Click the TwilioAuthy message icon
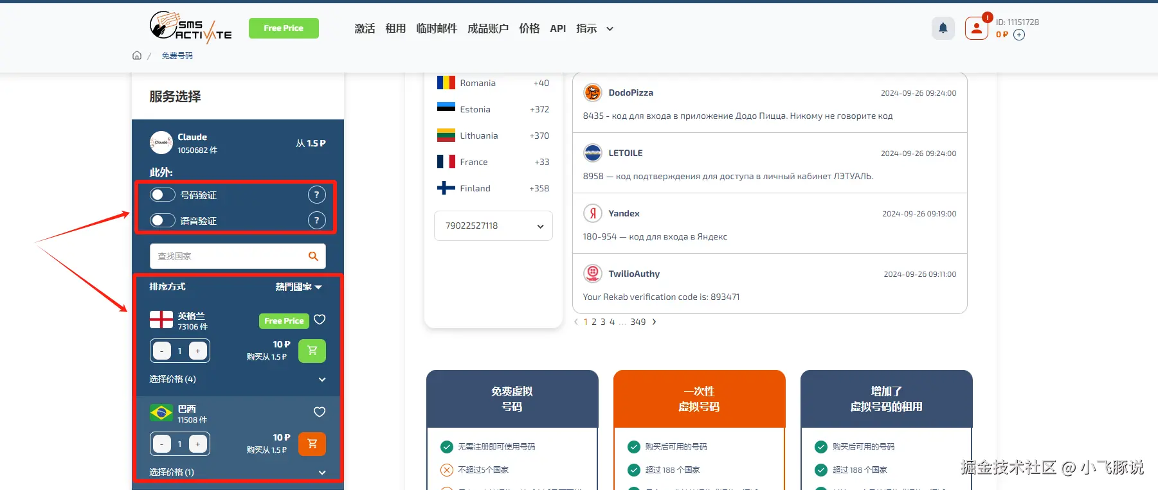The height and width of the screenshot is (490, 1158). click(x=592, y=274)
